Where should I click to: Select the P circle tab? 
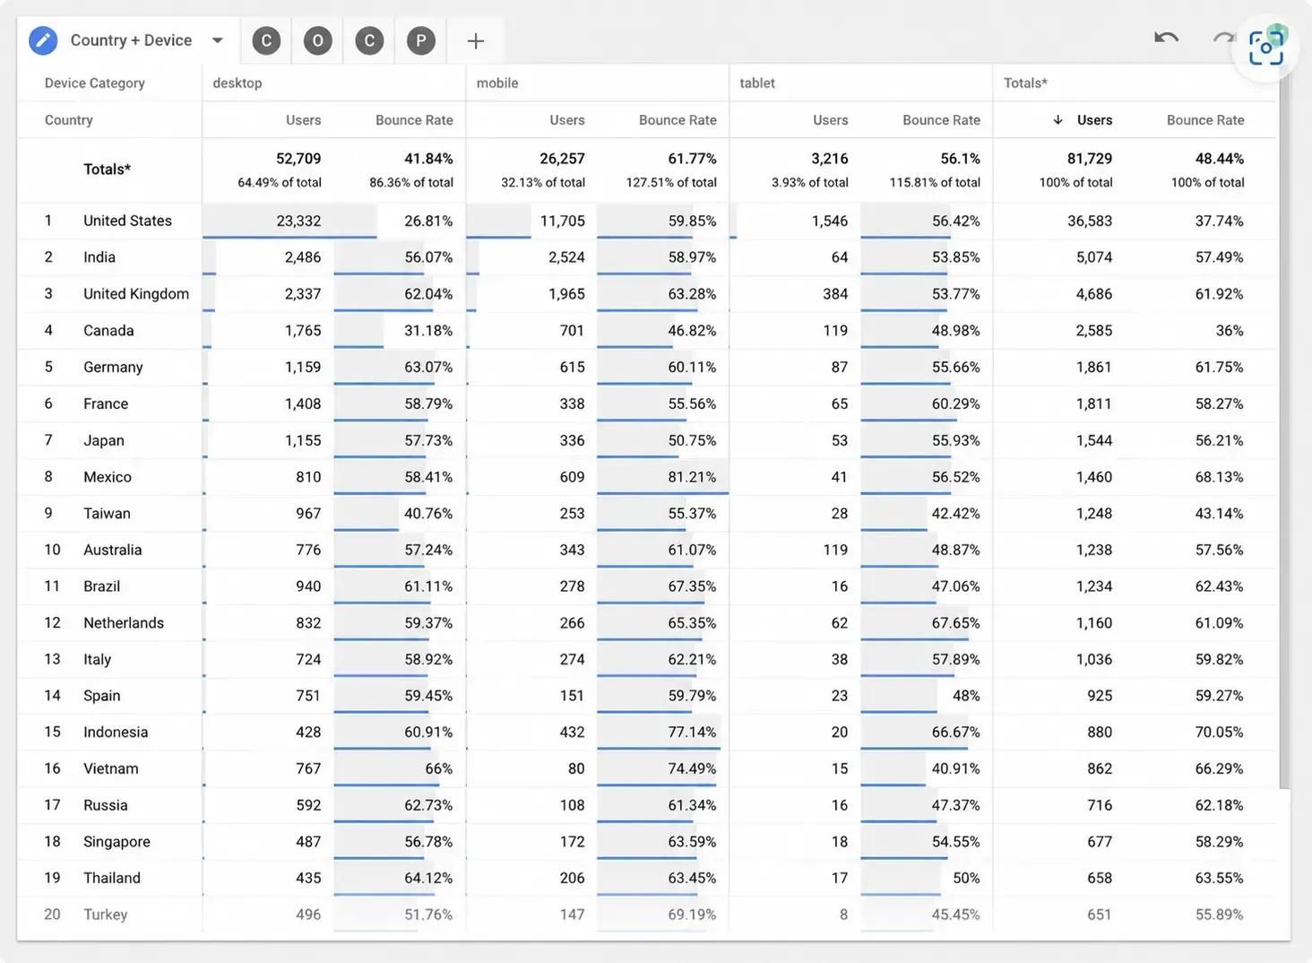pyautogui.click(x=421, y=40)
